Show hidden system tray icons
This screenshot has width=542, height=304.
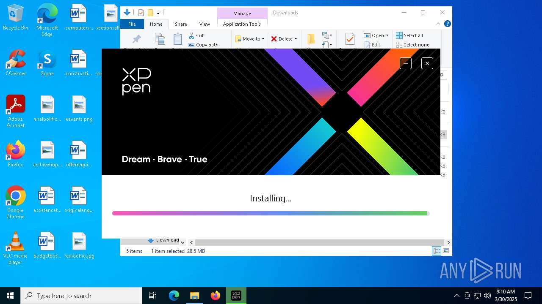coord(456,296)
